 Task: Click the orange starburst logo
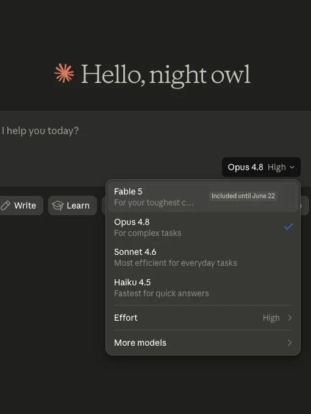(x=64, y=73)
